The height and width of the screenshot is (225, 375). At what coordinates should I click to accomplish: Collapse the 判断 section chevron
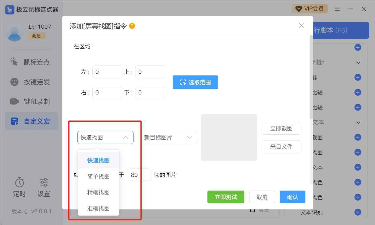click(358, 63)
